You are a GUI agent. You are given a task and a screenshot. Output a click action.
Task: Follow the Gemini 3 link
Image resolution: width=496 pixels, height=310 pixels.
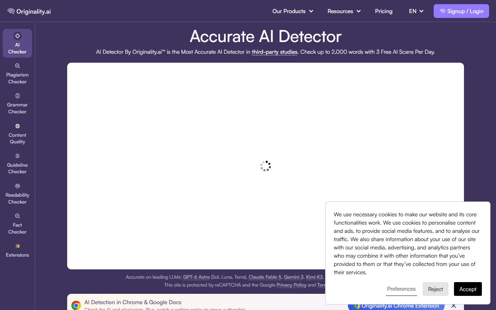(x=293, y=277)
